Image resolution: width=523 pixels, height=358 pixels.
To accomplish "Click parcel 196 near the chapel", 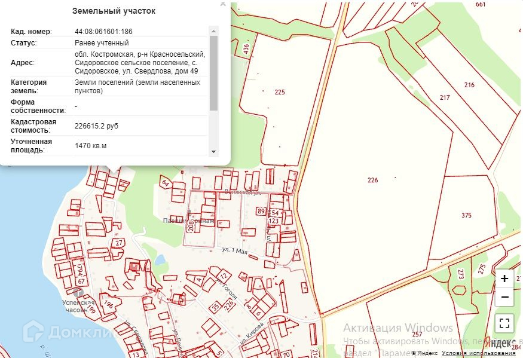I will pos(108,304).
